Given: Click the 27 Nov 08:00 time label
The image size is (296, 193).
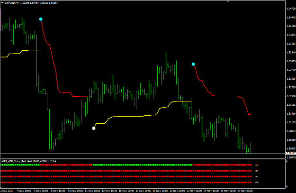Looking at the screenshot, I should [x=245, y=191].
